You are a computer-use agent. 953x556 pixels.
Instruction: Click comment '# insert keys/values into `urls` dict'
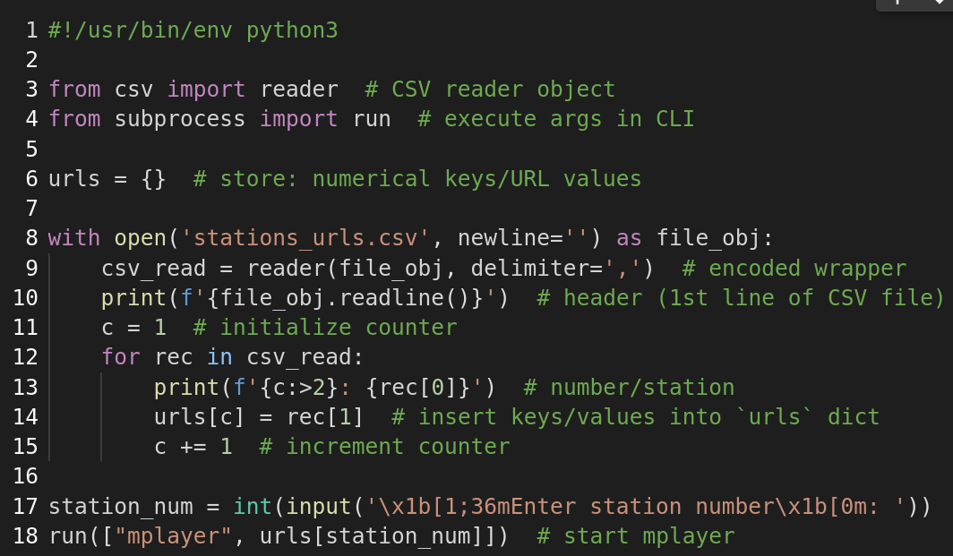(x=636, y=417)
